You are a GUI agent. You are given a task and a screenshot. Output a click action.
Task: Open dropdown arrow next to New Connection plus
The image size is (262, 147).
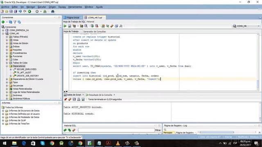[x=7, y=22]
